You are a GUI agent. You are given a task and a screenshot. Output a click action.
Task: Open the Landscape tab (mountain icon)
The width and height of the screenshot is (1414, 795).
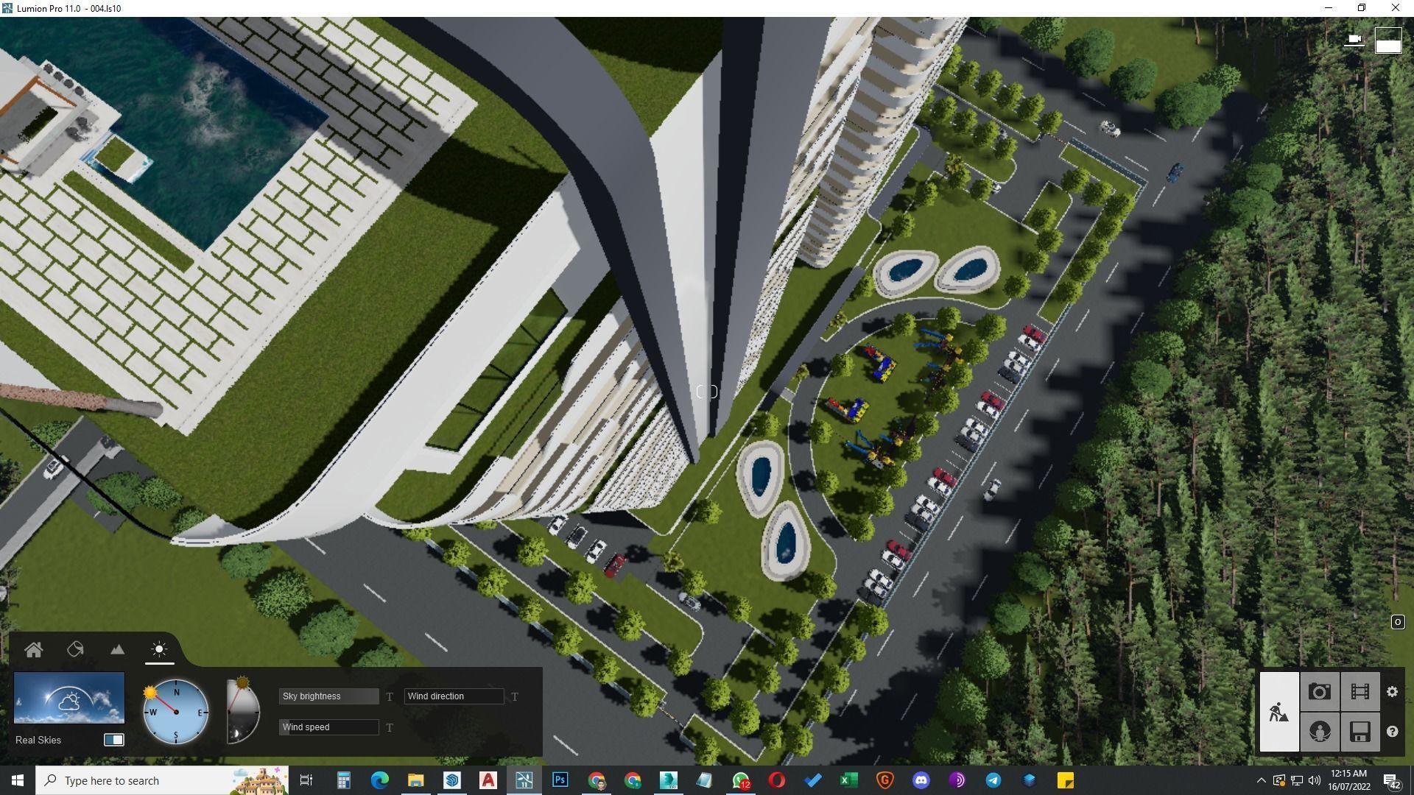(117, 649)
